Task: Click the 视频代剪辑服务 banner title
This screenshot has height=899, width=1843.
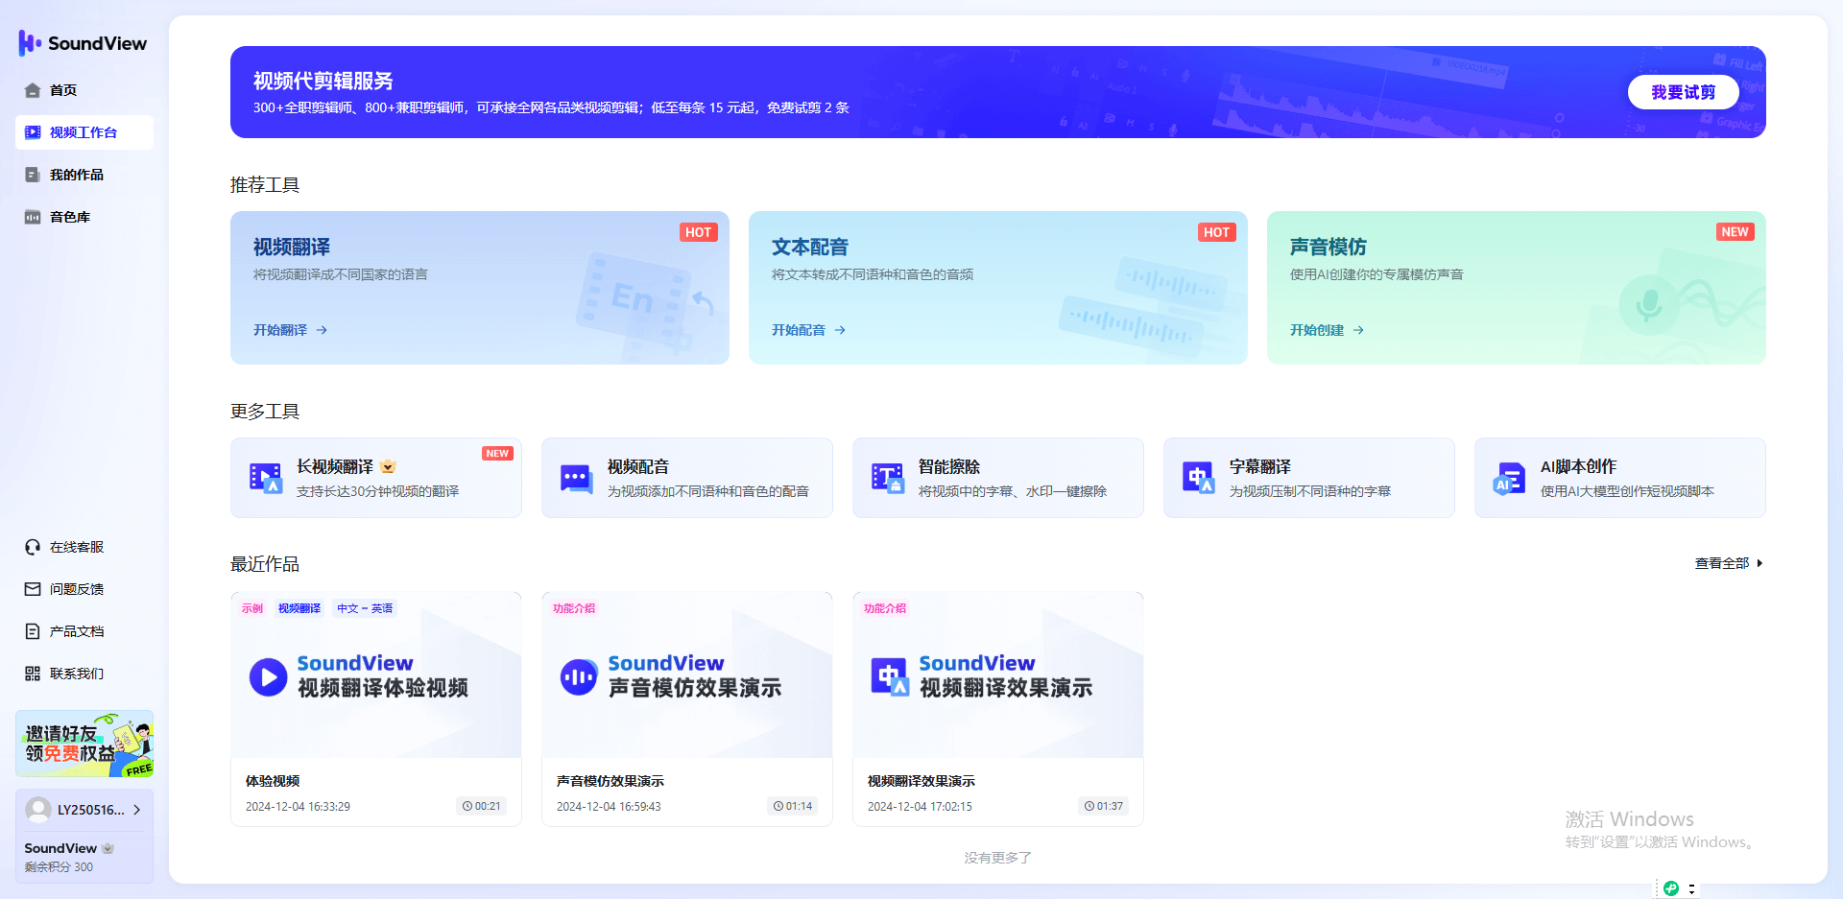Action: [x=323, y=81]
